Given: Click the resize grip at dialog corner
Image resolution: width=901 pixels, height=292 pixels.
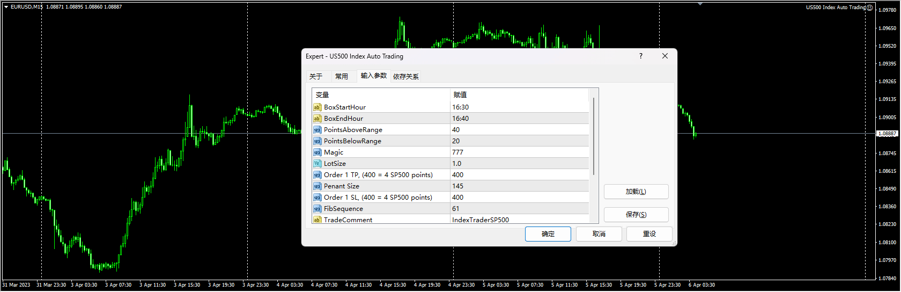Looking at the screenshot, I should [674, 243].
